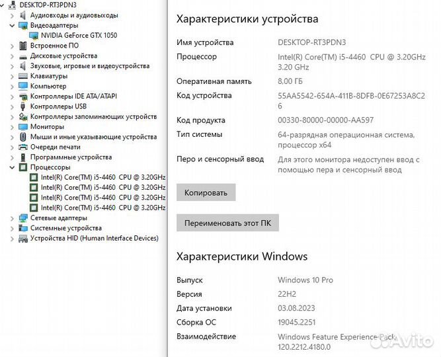Expand the Аудиовходы и аудиовыходы node
Image resolution: width=441 pixels, height=357 pixels.
click(12, 15)
